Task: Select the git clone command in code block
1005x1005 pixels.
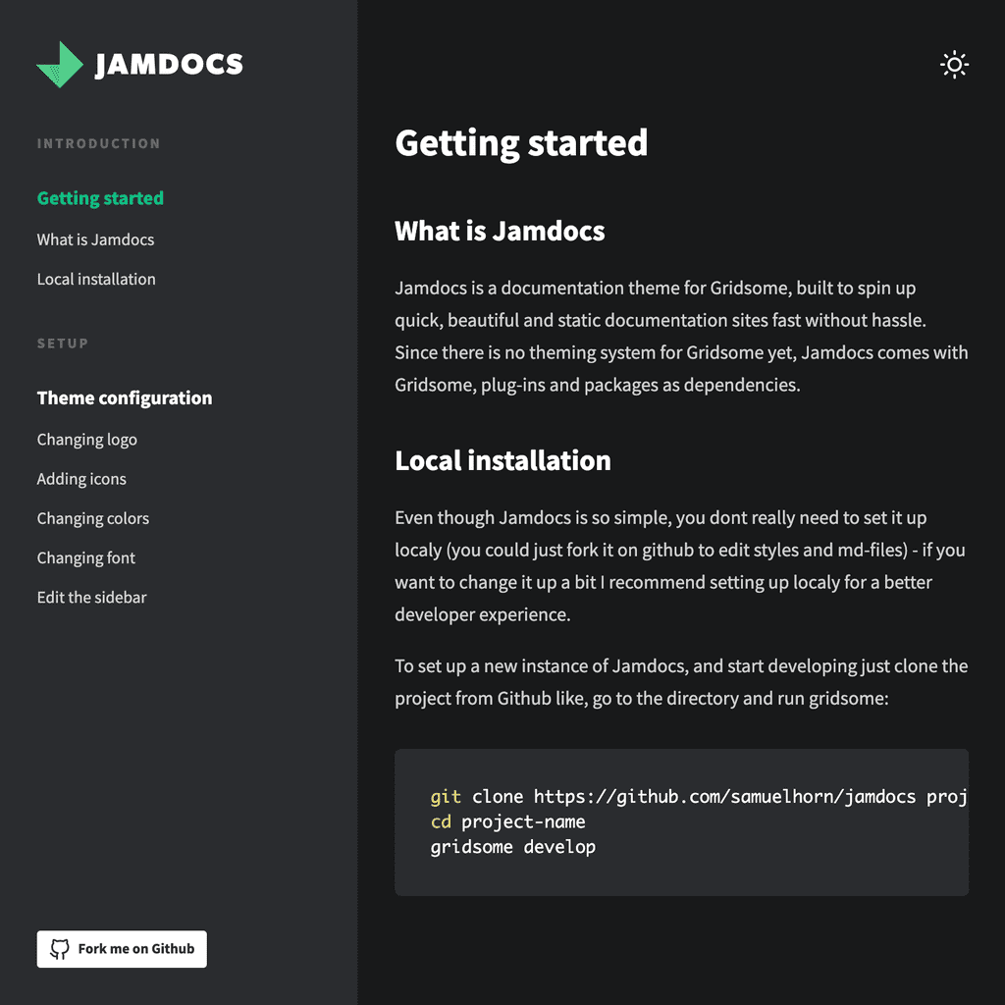Action: pos(687,796)
